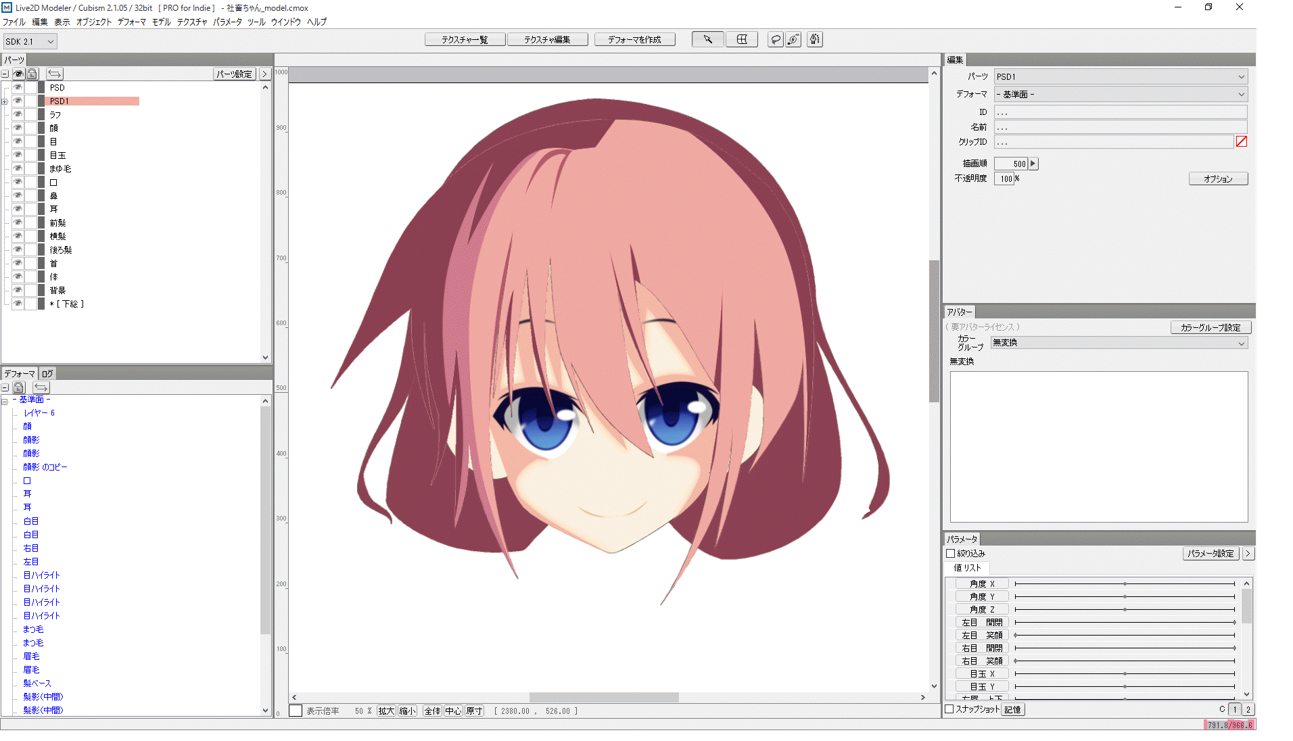This screenshot has width=1293, height=741.
Task: Open the ファイル menu
Action: [14, 22]
